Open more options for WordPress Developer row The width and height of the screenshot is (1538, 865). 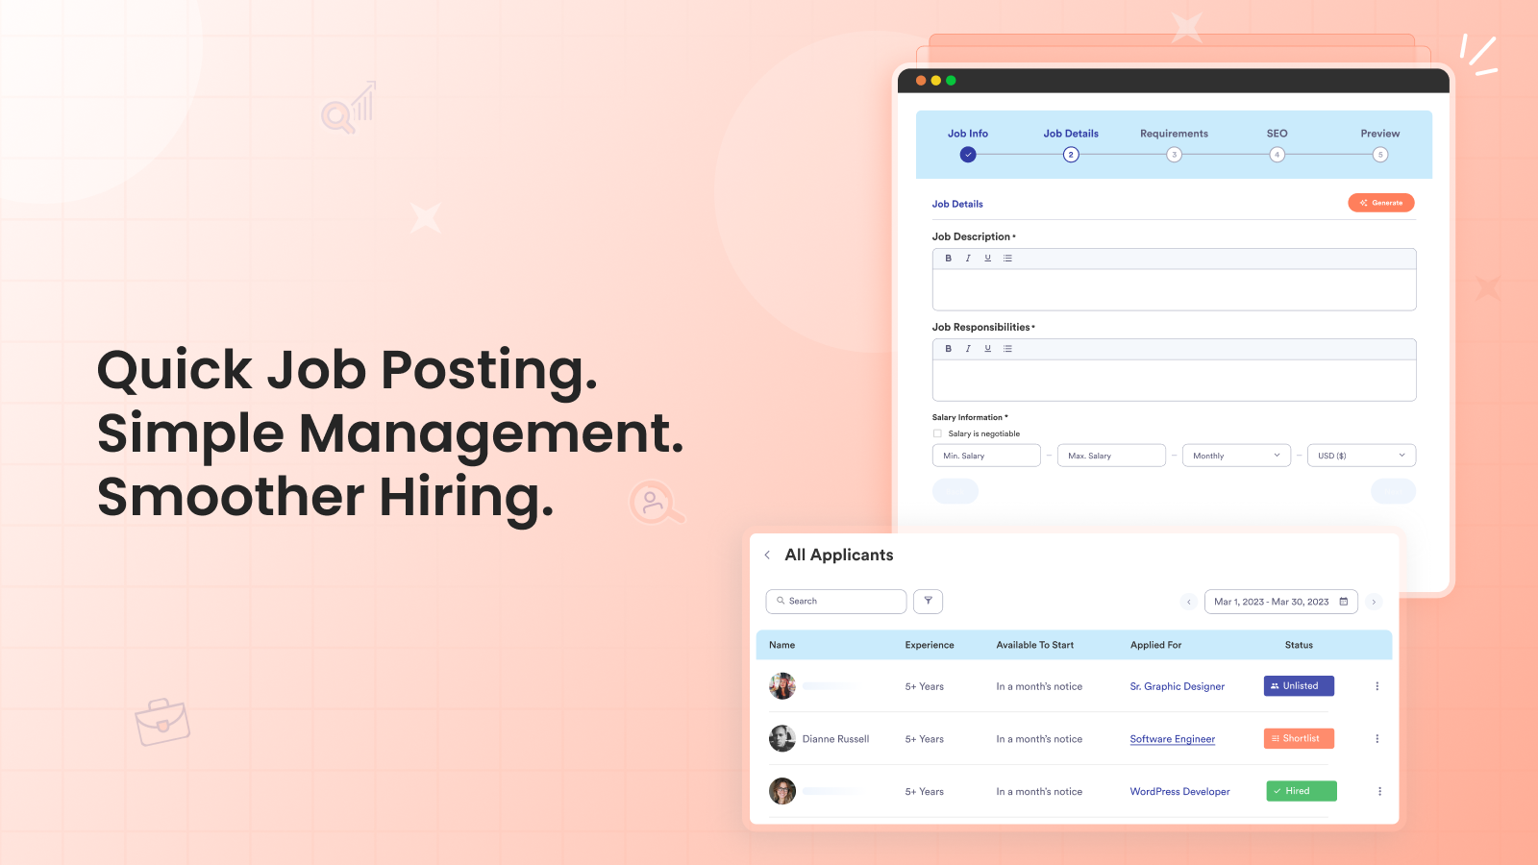(x=1379, y=792)
